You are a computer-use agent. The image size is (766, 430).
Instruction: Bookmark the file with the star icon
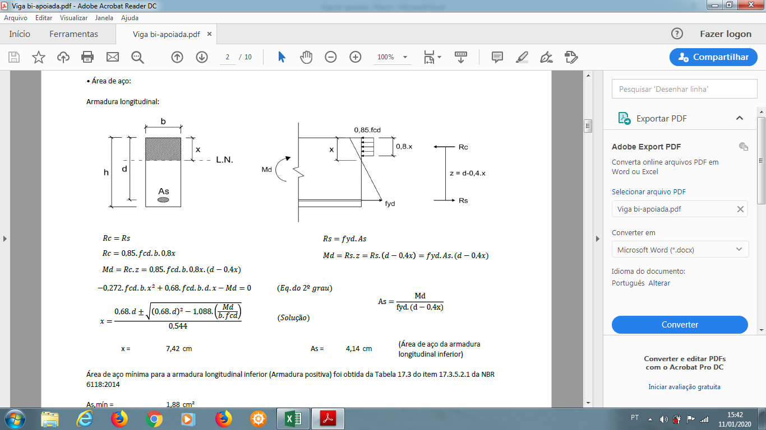[x=39, y=57]
